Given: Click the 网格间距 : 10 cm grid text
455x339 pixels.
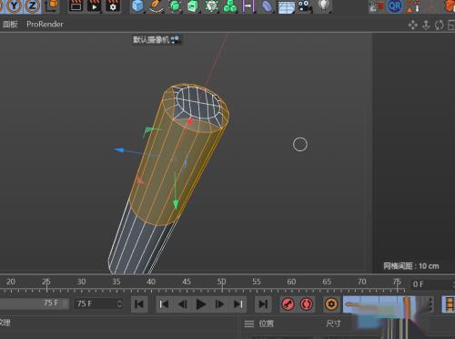Looking at the screenshot, I should click(x=411, y=266).
